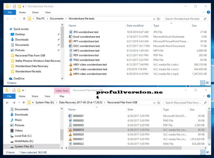
Task: Click Properties checkmark icon in top title bar
Action: [14, 6]
